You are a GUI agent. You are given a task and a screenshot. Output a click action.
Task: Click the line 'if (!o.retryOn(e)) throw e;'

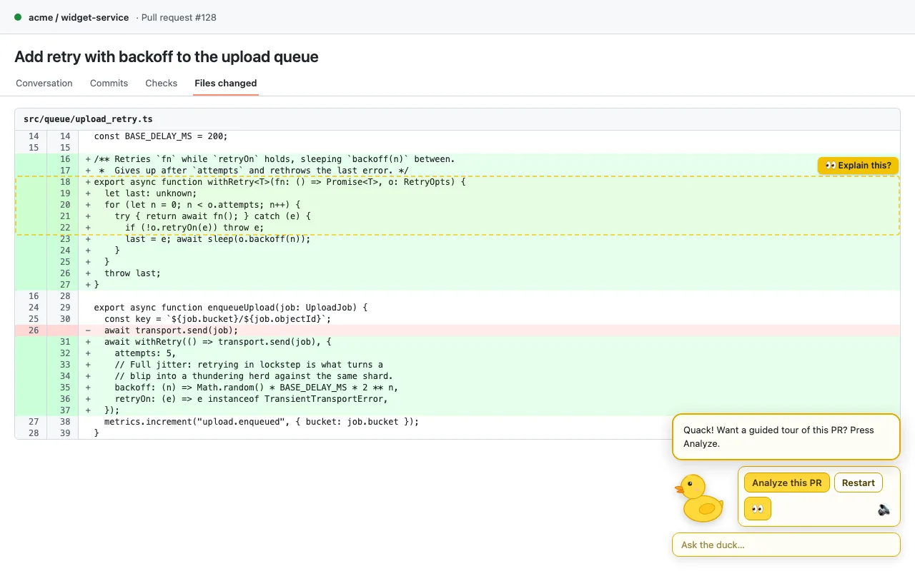457,228
